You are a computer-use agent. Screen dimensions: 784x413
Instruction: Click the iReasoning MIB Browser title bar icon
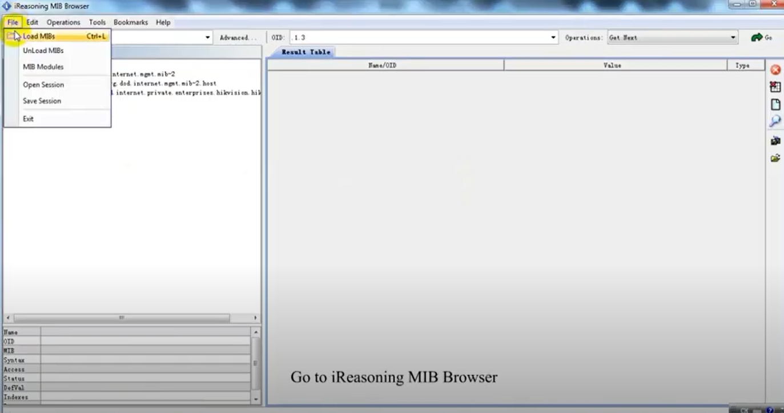coord(7,6)
